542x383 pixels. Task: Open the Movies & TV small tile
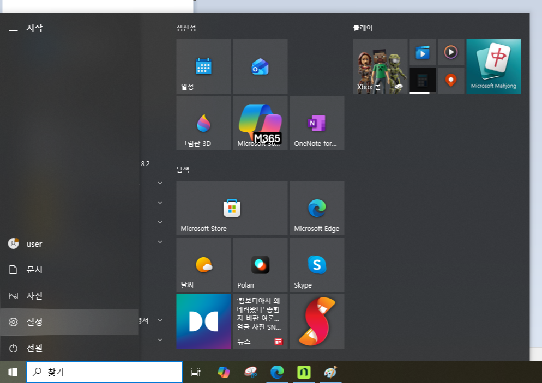(423, 52)
